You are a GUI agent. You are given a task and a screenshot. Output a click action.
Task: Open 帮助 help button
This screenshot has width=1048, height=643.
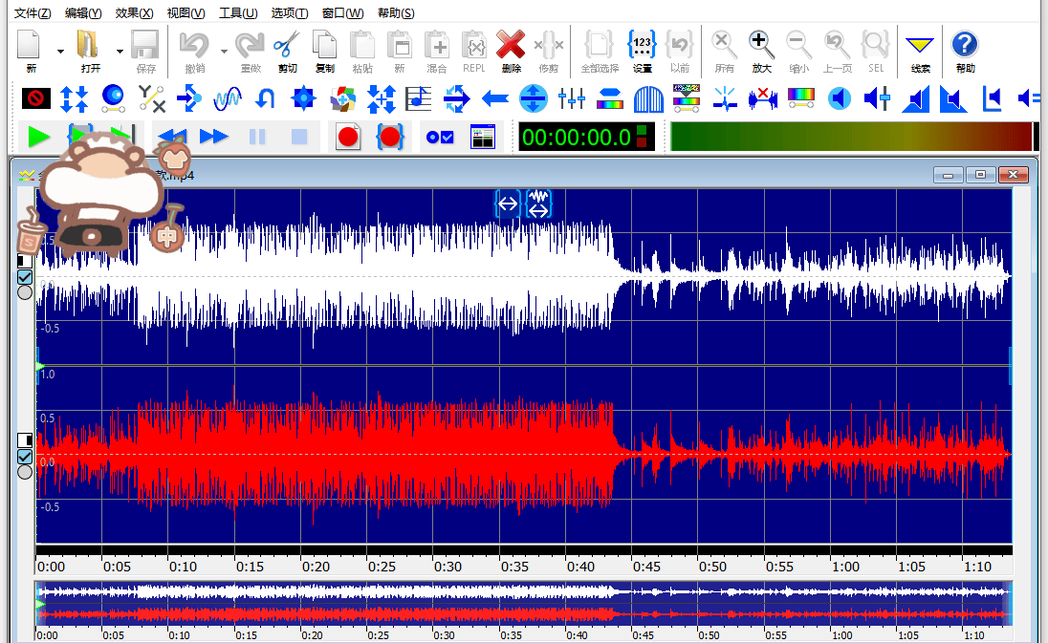965,51
